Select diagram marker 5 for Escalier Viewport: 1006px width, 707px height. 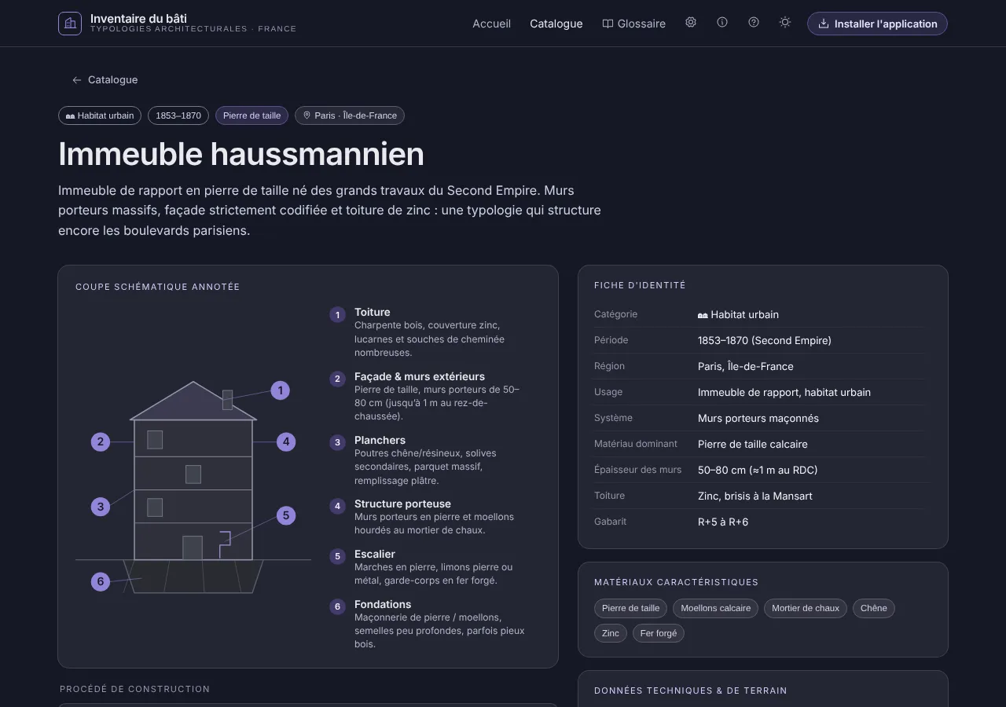286,516
